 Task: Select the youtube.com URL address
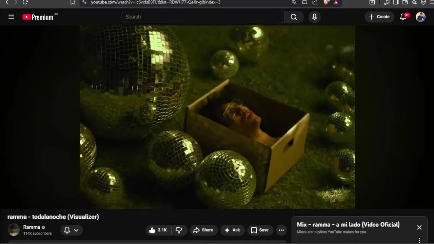coord(156,2)
